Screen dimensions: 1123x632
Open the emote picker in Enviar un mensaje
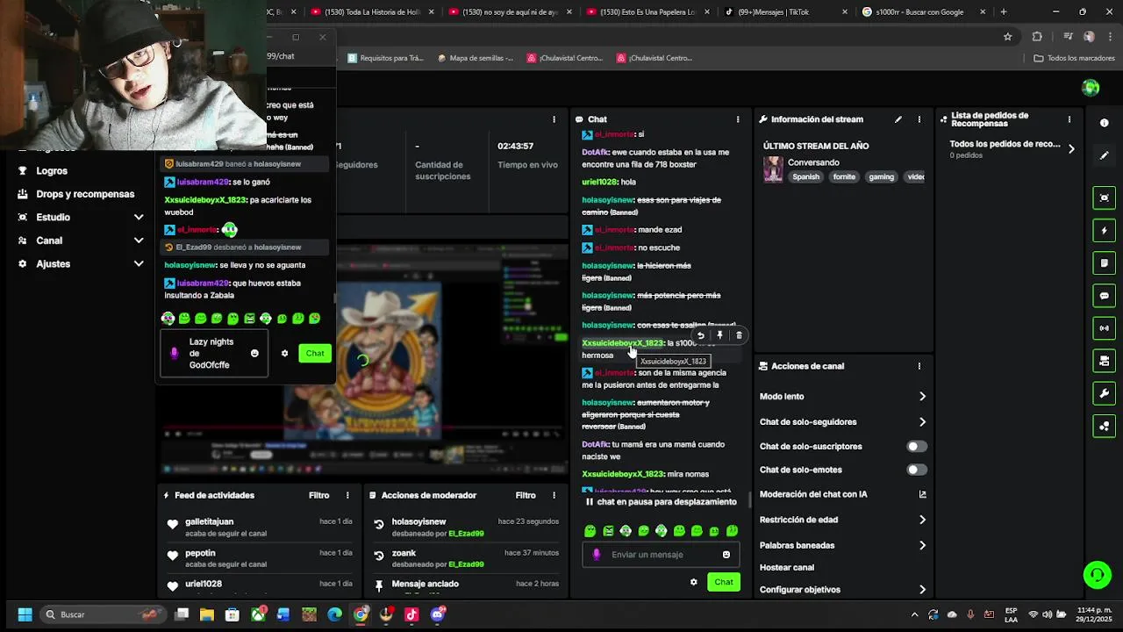[x=726, y=555]
